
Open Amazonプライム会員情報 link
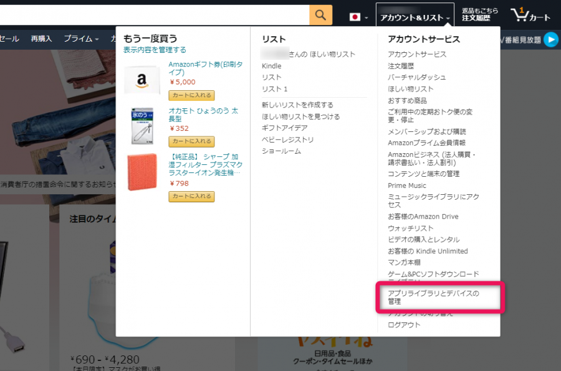pyautogui.click(x=426, y=143)
